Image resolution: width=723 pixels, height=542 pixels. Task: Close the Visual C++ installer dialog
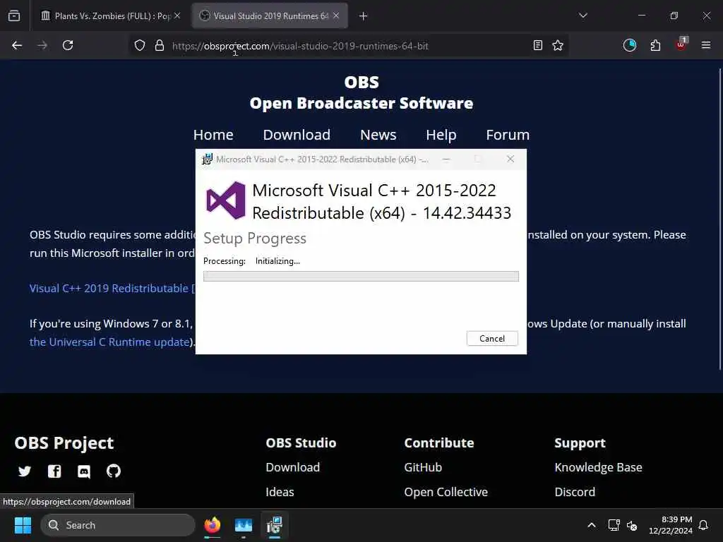[x=510, y=159]
